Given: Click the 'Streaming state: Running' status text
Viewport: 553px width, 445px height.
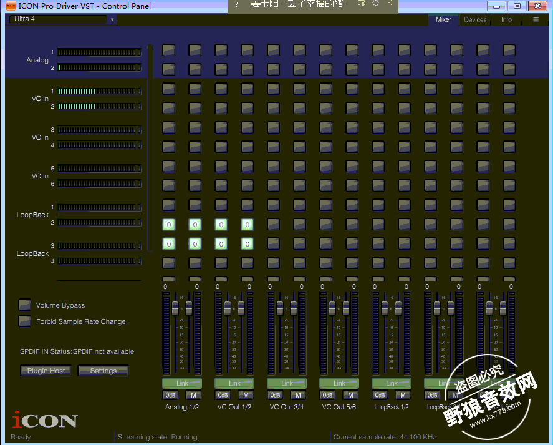Looking at the screenshot, I should [157, 437].
